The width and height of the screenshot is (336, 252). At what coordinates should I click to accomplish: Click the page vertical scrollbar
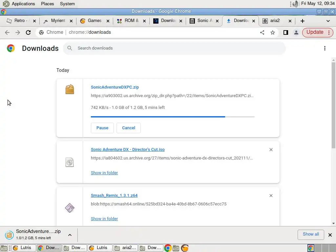pyautogui.click(x=333, y=105)
